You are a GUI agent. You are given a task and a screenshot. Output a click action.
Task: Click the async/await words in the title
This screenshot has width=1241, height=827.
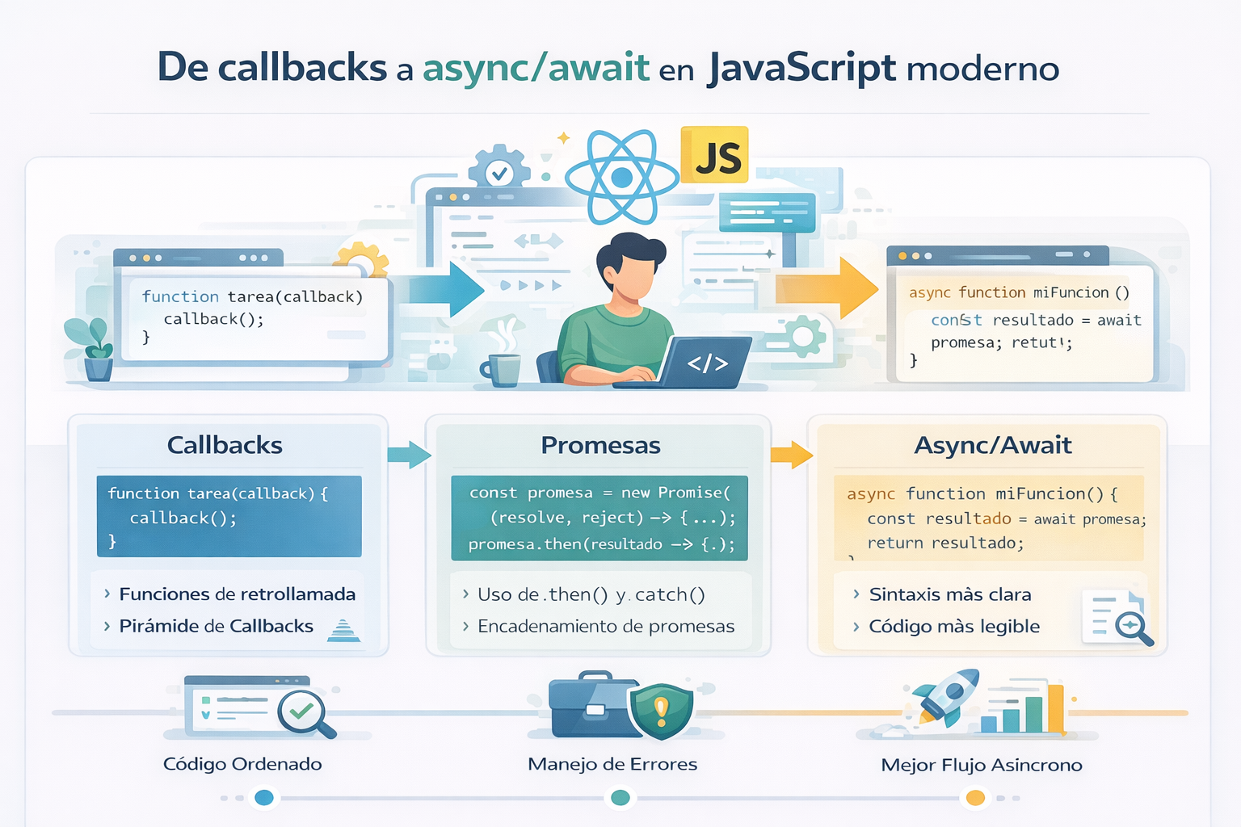(536, 68)
